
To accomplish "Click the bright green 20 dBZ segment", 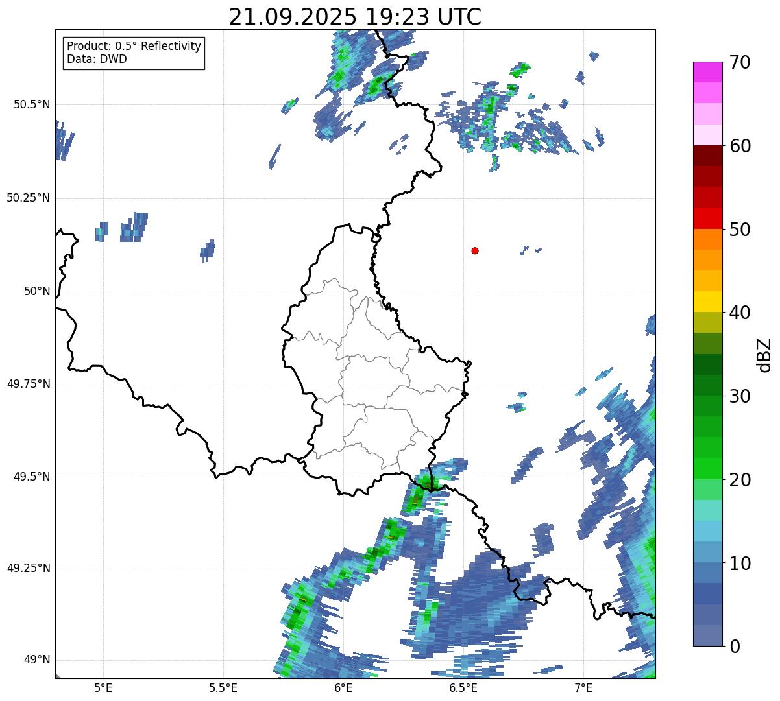I will click(707, 469).
